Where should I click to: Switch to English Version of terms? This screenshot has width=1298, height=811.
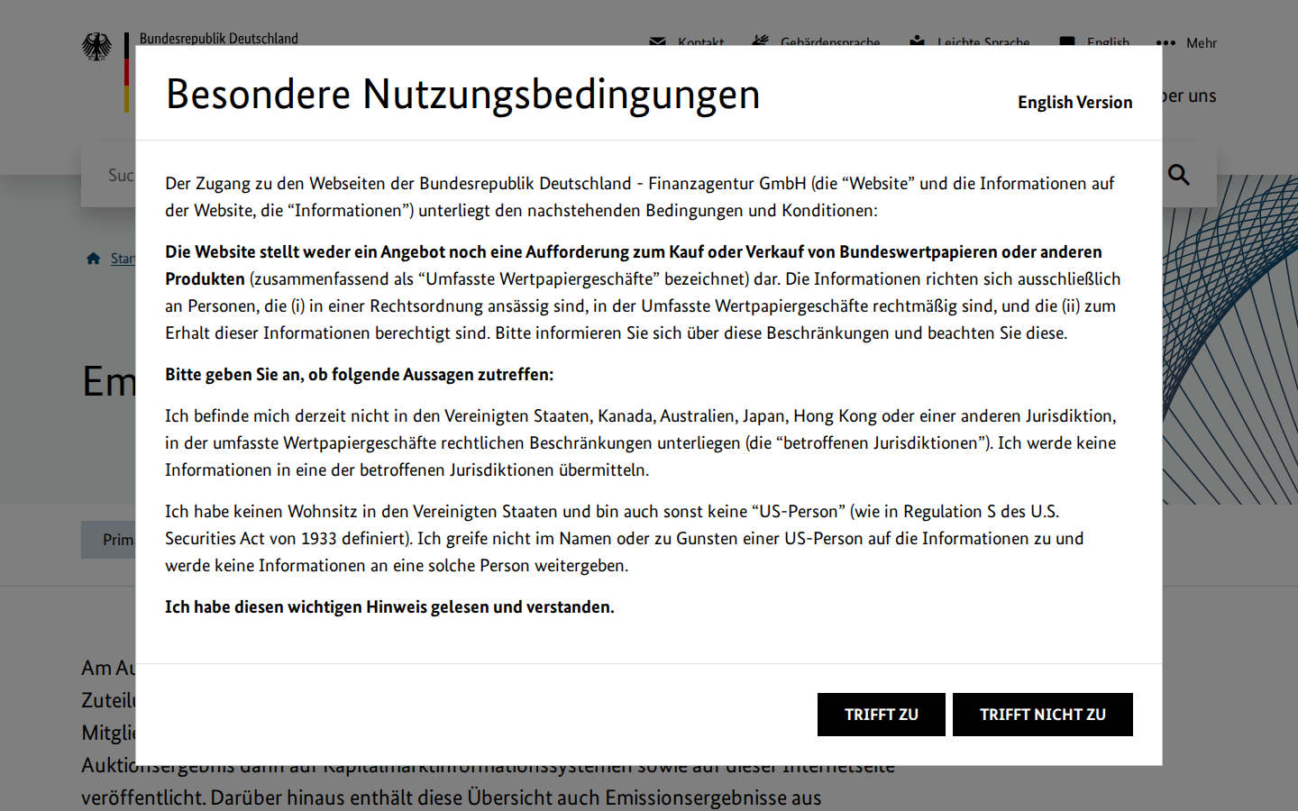1074,103
